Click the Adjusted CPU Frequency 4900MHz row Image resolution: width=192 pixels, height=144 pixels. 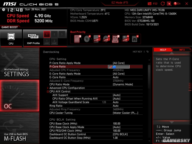(96, 70)
